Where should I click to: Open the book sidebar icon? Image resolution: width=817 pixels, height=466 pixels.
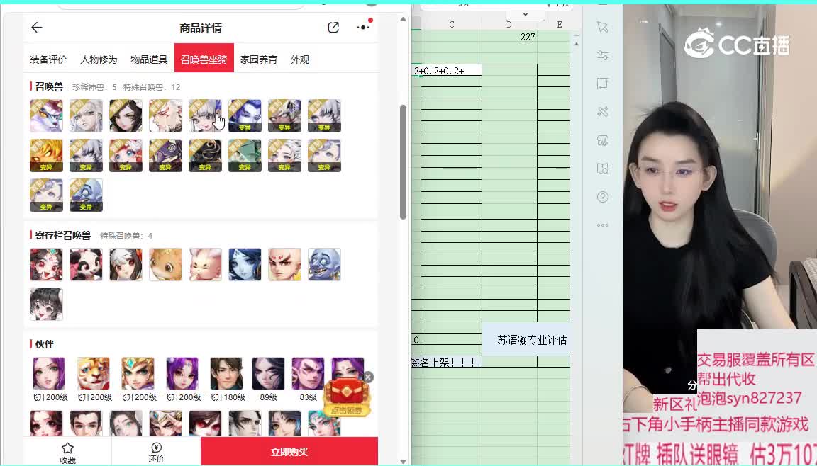point(603,168)
